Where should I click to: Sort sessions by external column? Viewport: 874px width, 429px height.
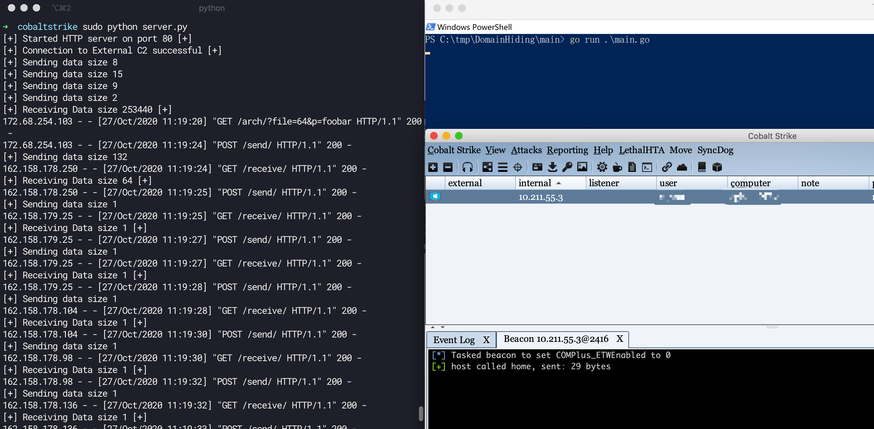coord(480,183)
